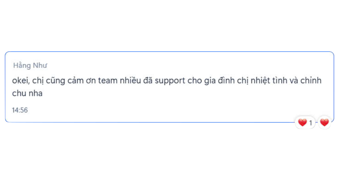The height and width of the screenshot is (179, 339).
Task: Click "chu nha" on the second message line
Action: tap(27, 94)
